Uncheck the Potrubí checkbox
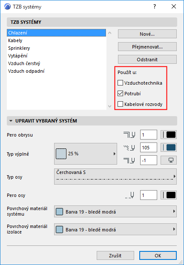This screenshot has width=184, height=265. [120, 94]
